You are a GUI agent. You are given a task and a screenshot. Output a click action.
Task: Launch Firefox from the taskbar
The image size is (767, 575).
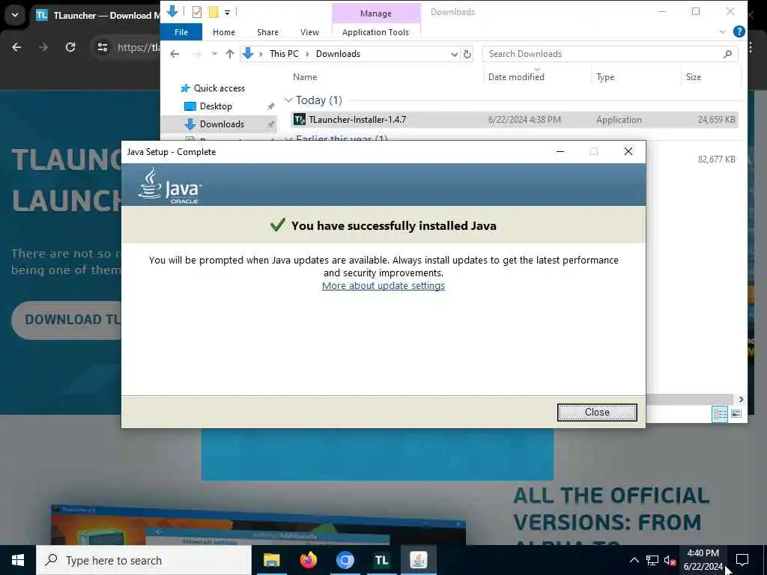coord(308,560)
